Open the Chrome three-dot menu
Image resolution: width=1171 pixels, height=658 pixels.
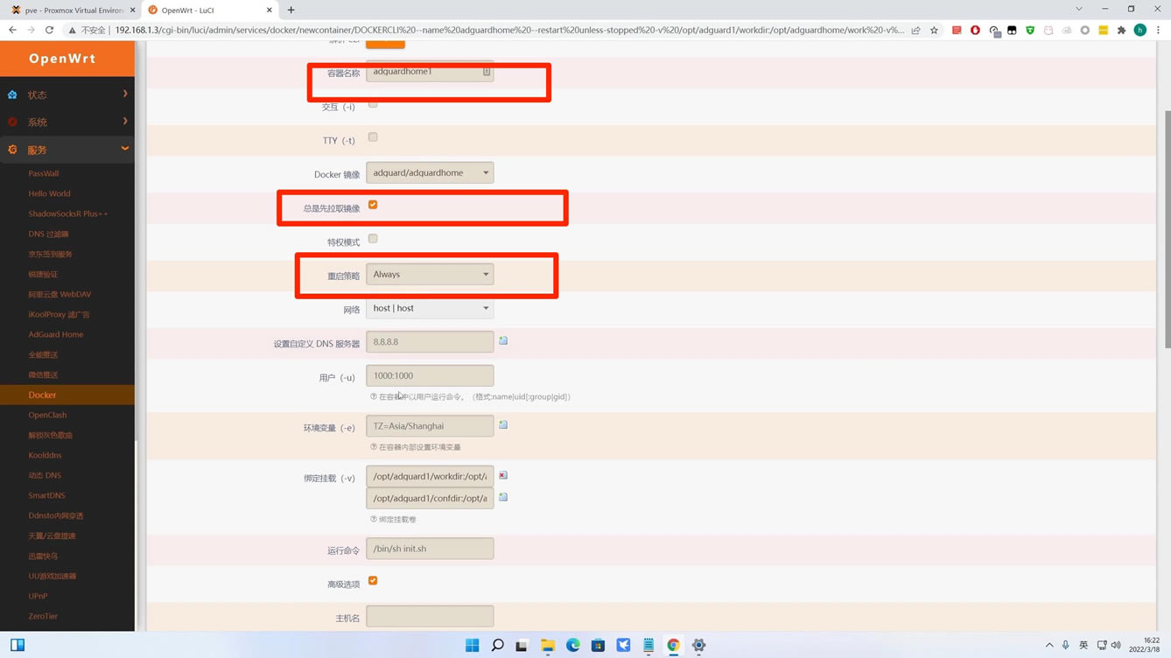pos(1158,30)
